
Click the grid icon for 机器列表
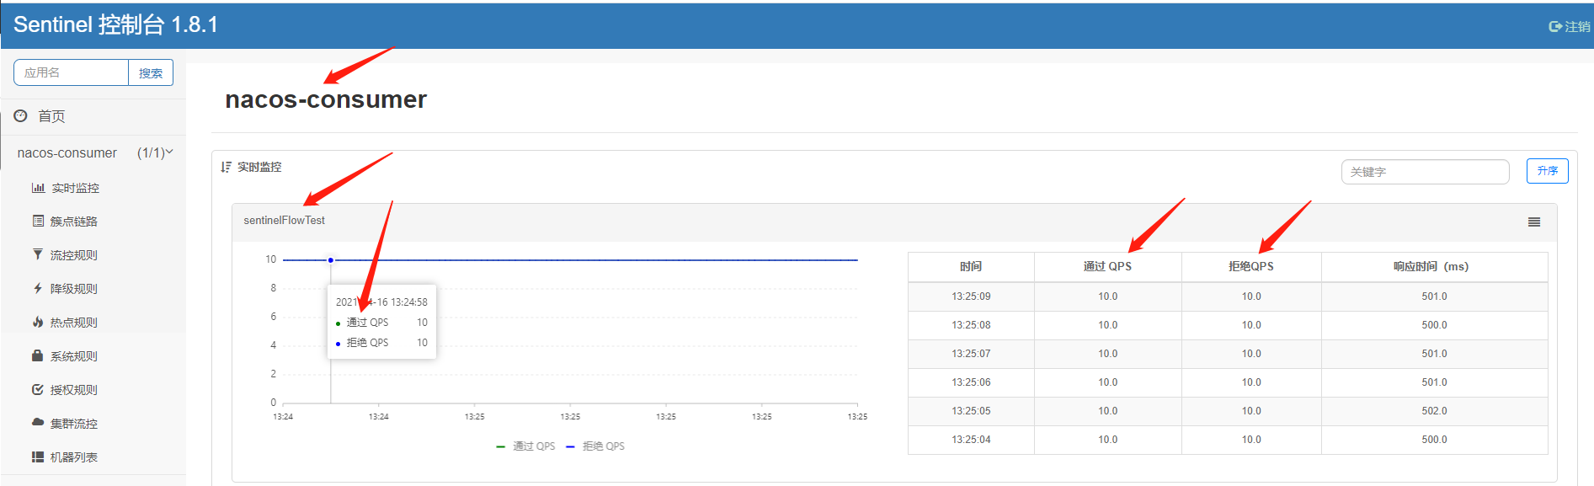(38, 457)
